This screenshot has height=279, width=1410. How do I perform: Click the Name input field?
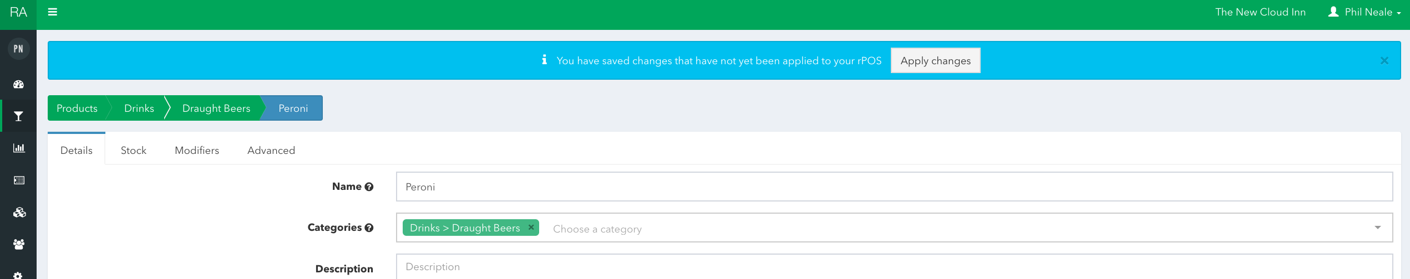(894, 187)
